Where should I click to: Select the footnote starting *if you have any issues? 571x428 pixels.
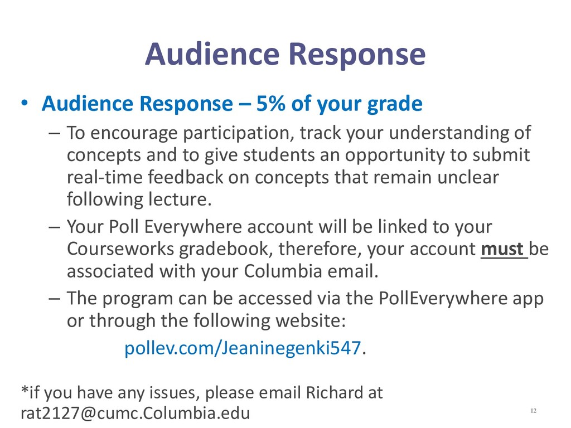pos(202,403)
